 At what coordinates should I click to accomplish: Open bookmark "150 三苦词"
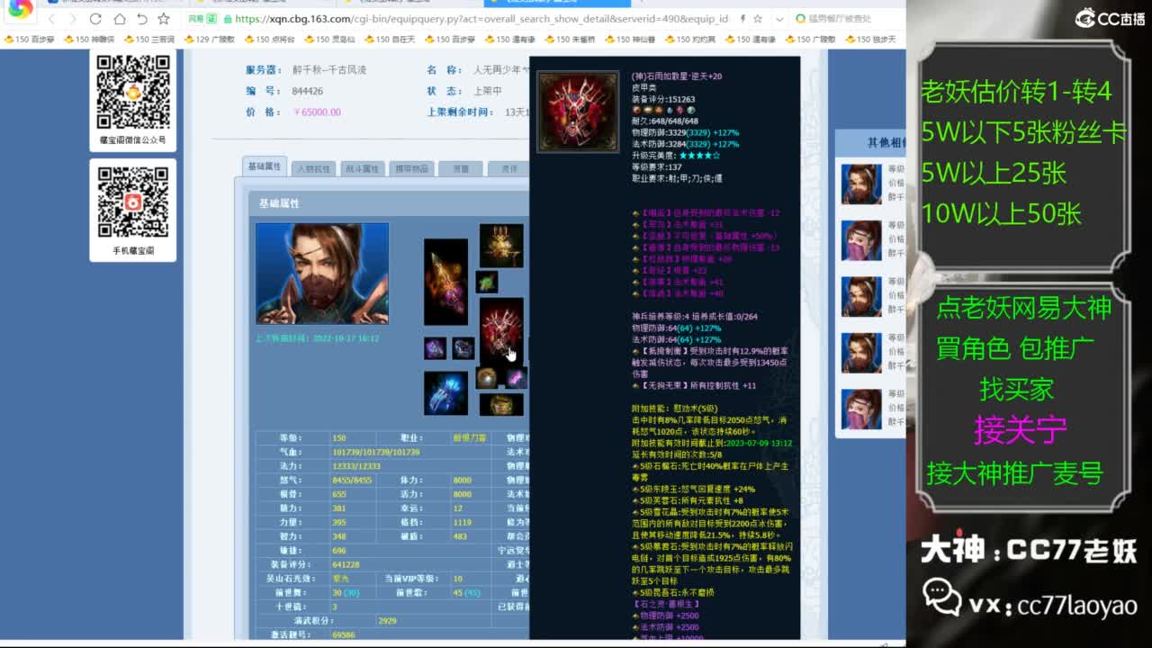click(149, 40)
